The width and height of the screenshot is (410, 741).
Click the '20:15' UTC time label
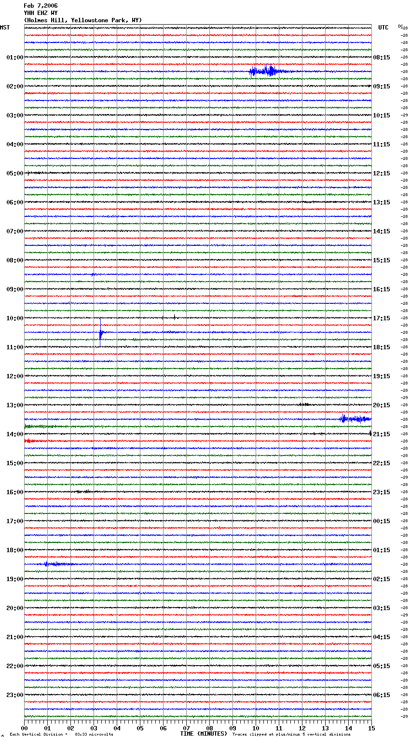tap(382, 405)
